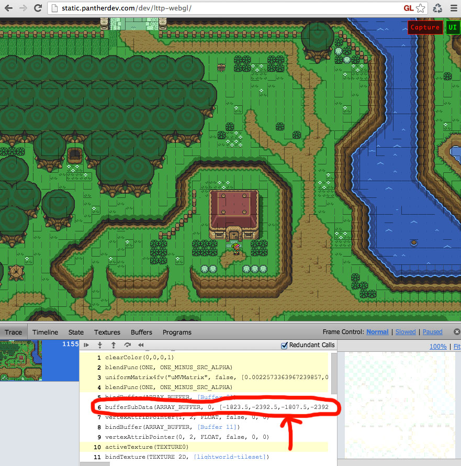Open the Programs tab

point(177,332)
